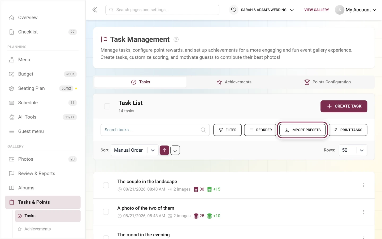Click the Reorder button
Viewport: 382px width, 239px height.
point(261,130)
